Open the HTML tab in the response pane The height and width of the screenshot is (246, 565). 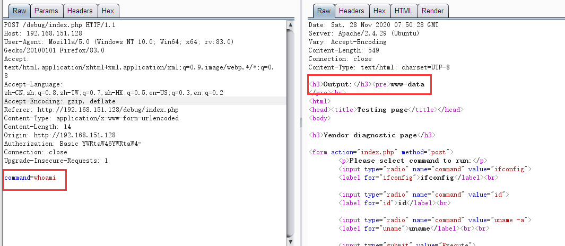click(404, 11)
